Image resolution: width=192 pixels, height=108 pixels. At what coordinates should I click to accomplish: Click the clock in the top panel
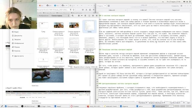click(173, 1)
